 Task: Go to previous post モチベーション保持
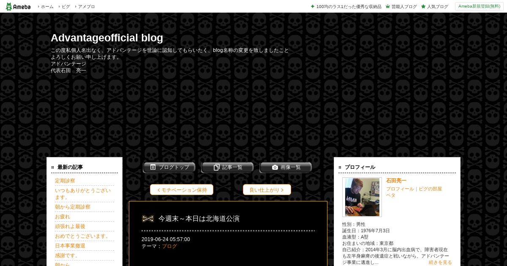[182, 190]
